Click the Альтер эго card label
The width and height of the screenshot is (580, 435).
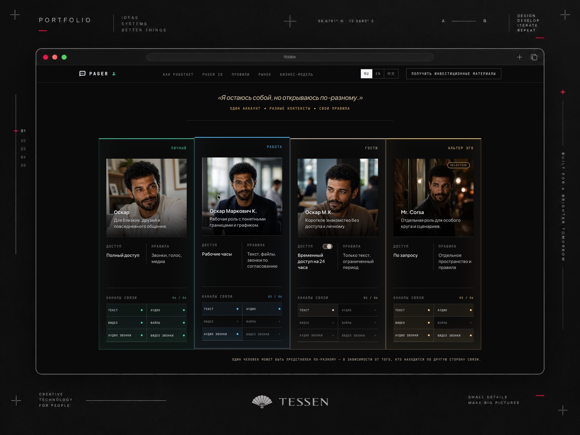tap(461, 148)
